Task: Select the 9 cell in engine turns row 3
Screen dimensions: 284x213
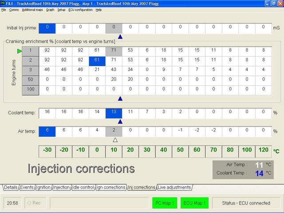Action: tap(164, 71)
